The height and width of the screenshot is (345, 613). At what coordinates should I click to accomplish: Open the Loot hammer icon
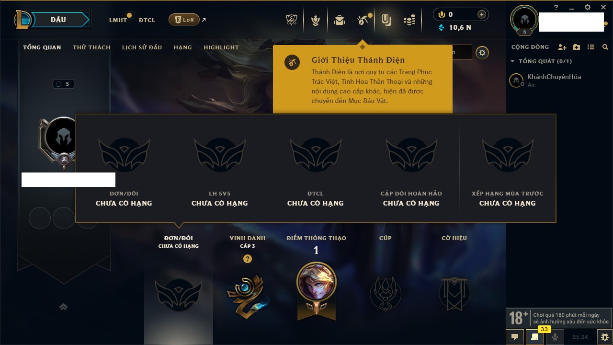click(363, 20)
